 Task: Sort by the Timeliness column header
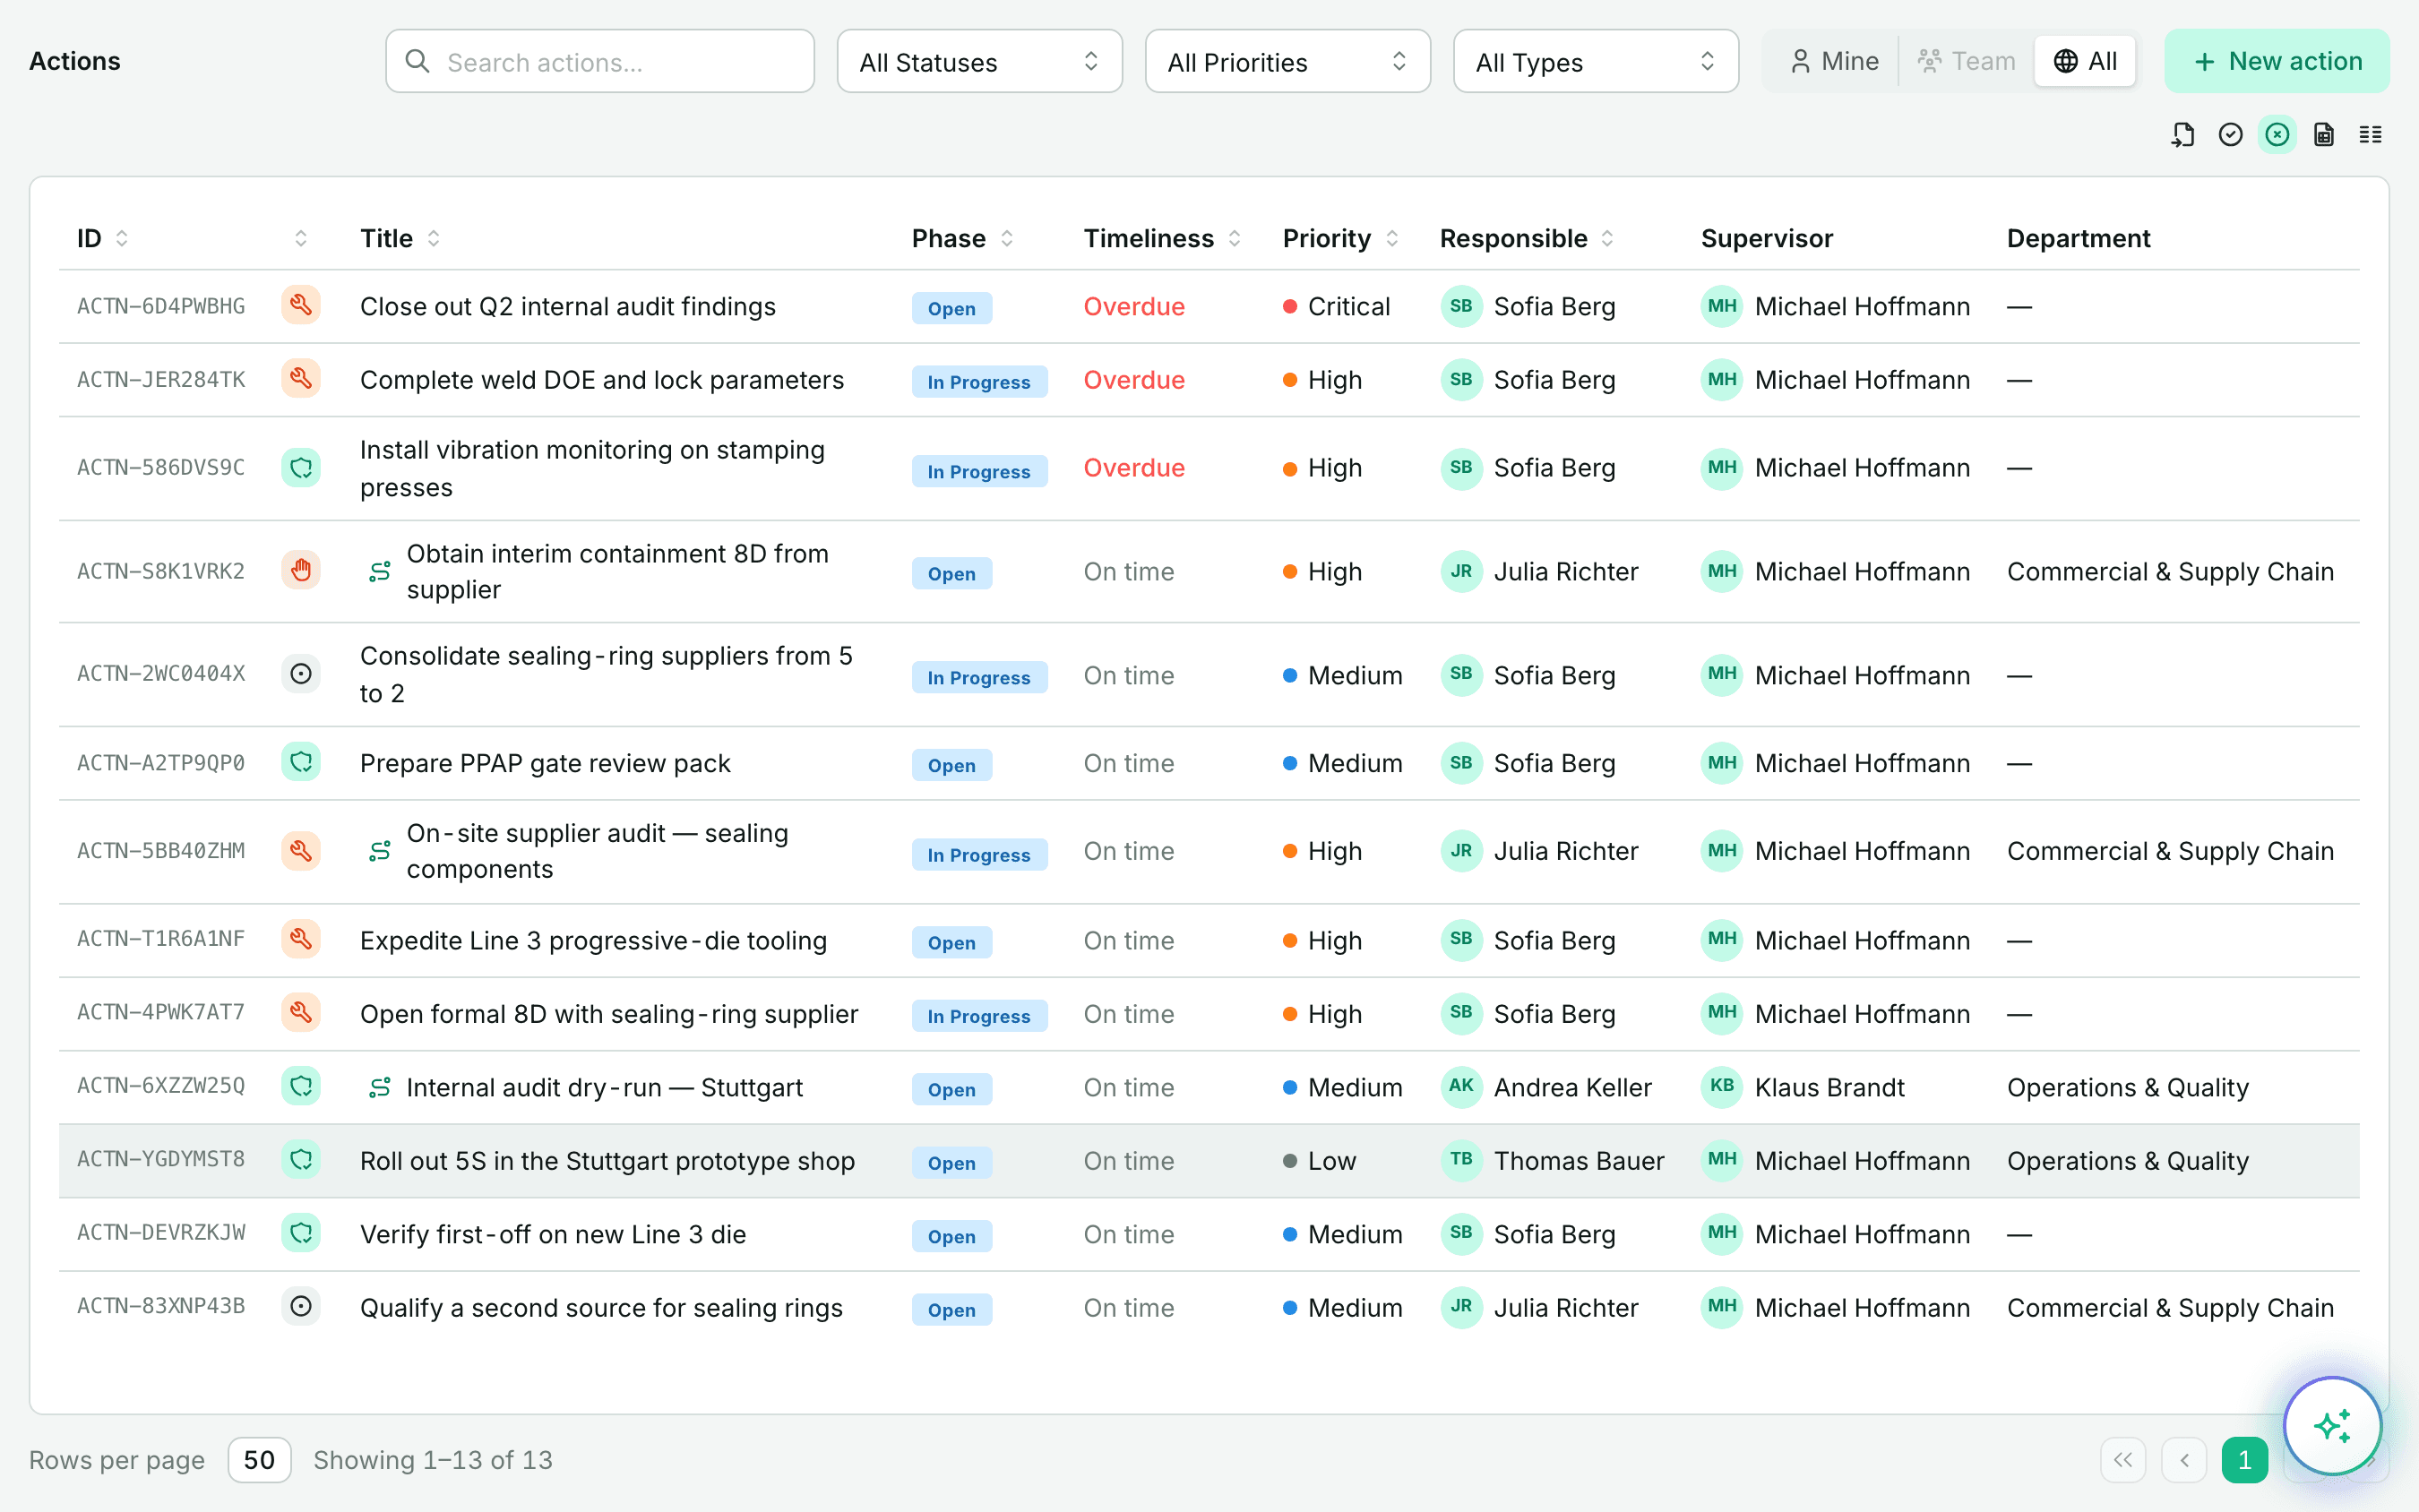1162,238
